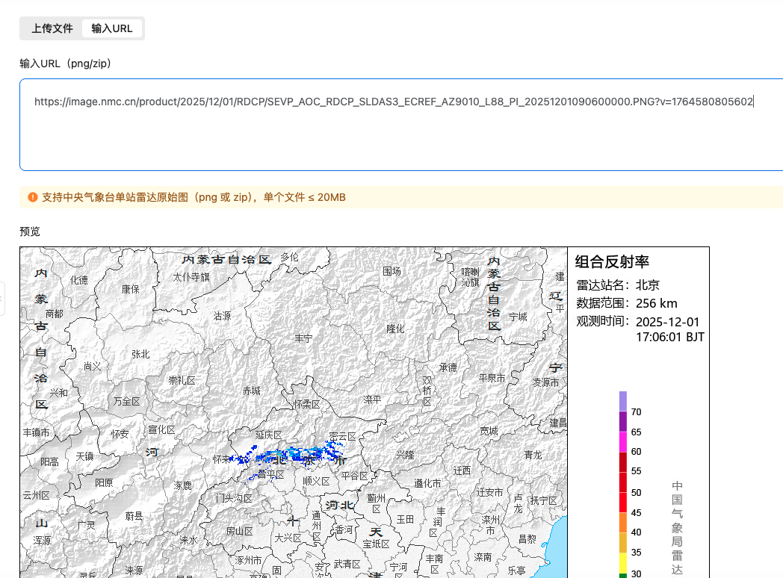Click the 数据范围 256 km value

click(656, 303)
